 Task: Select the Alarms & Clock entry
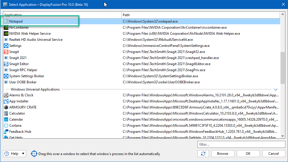pyautogui.click(x=21, y=95)
